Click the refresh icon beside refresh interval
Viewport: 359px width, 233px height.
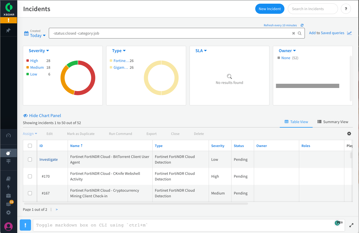pos(302,25)
